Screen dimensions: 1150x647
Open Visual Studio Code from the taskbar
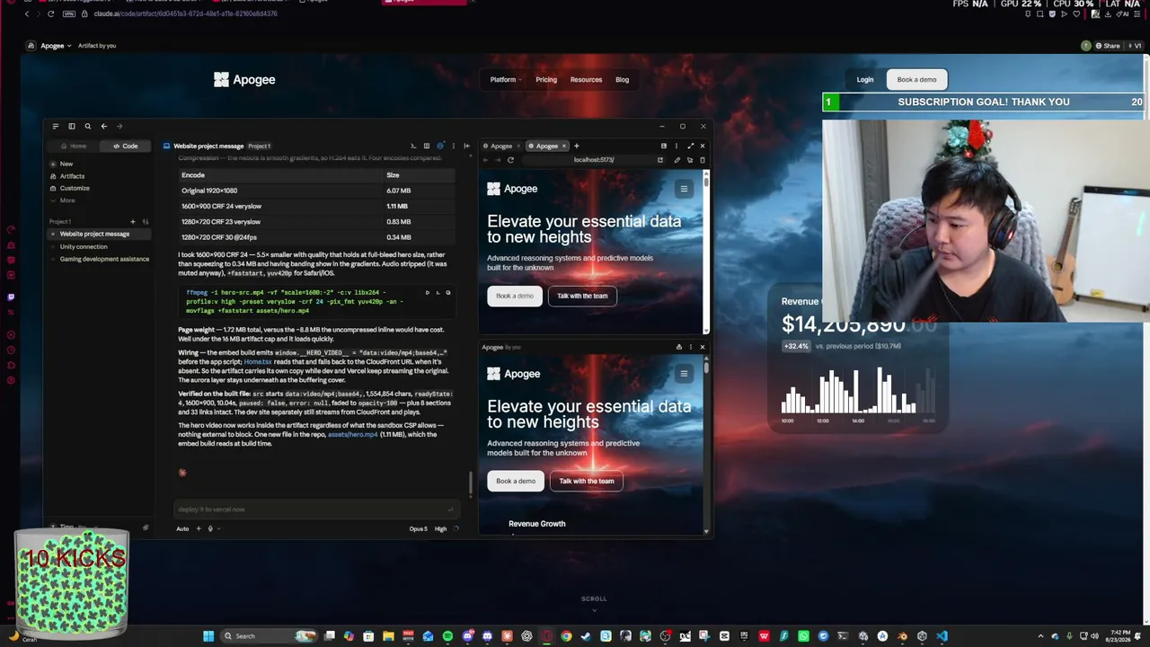click(x=942, y=636)
